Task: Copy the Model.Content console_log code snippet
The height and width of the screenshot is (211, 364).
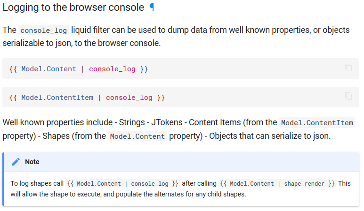Action: [x=348, y=68]
